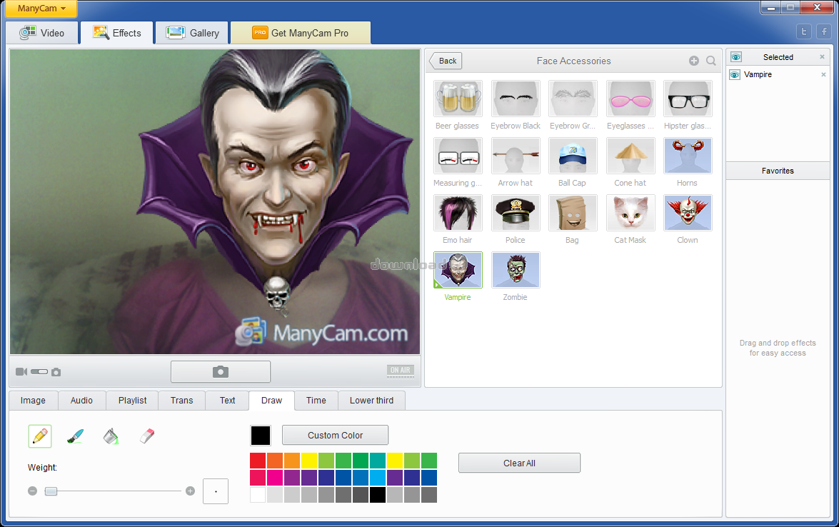Screen dimensions: 839x527
Task: Toggle the ON AIR indicator
Action: (400, 371)
